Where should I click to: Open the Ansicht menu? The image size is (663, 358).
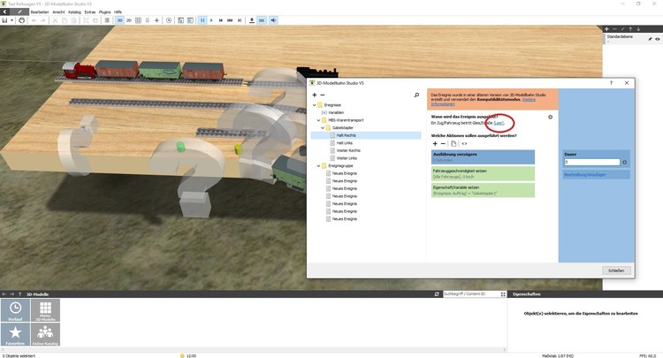click(x=58, y=12)
